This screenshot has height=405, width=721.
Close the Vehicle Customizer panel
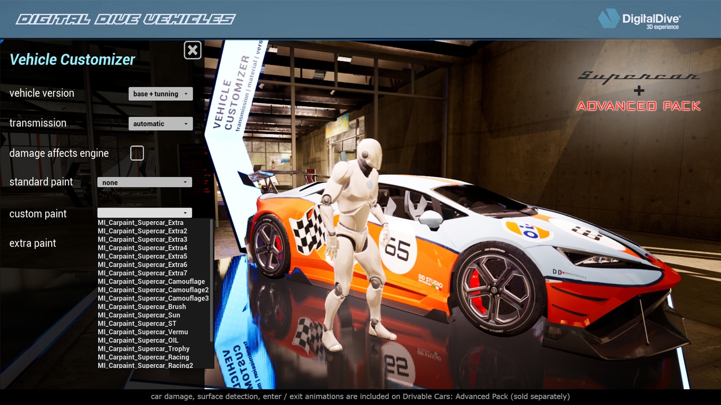pyautogui.click(x=193, y=50)
